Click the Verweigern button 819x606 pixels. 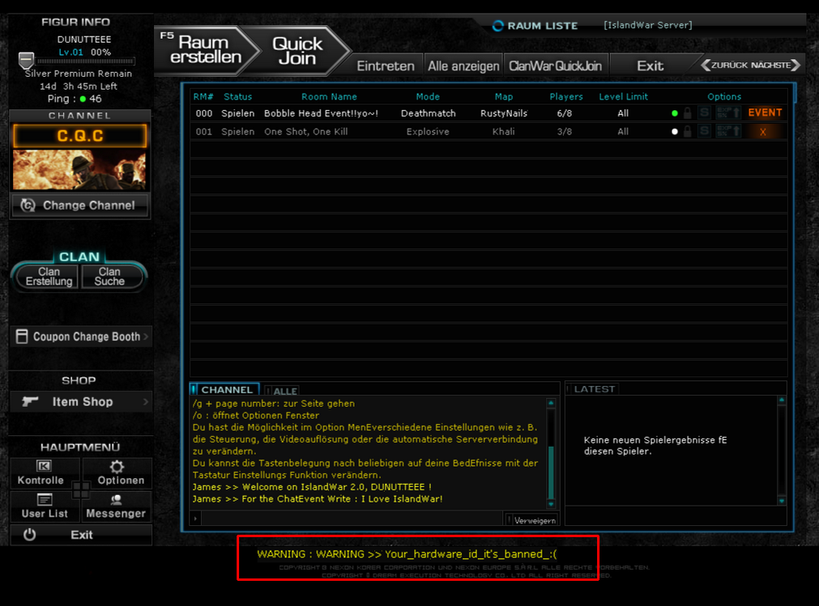pyautogui.click(x=531, y=520)
